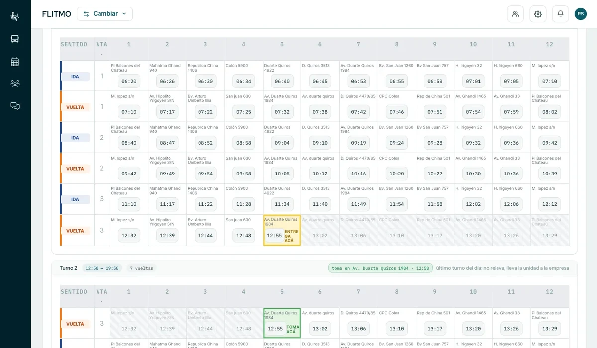Open the chat messages section in sidebar
The height and width of the screenshot is (348, 597).
coord(15,106)
